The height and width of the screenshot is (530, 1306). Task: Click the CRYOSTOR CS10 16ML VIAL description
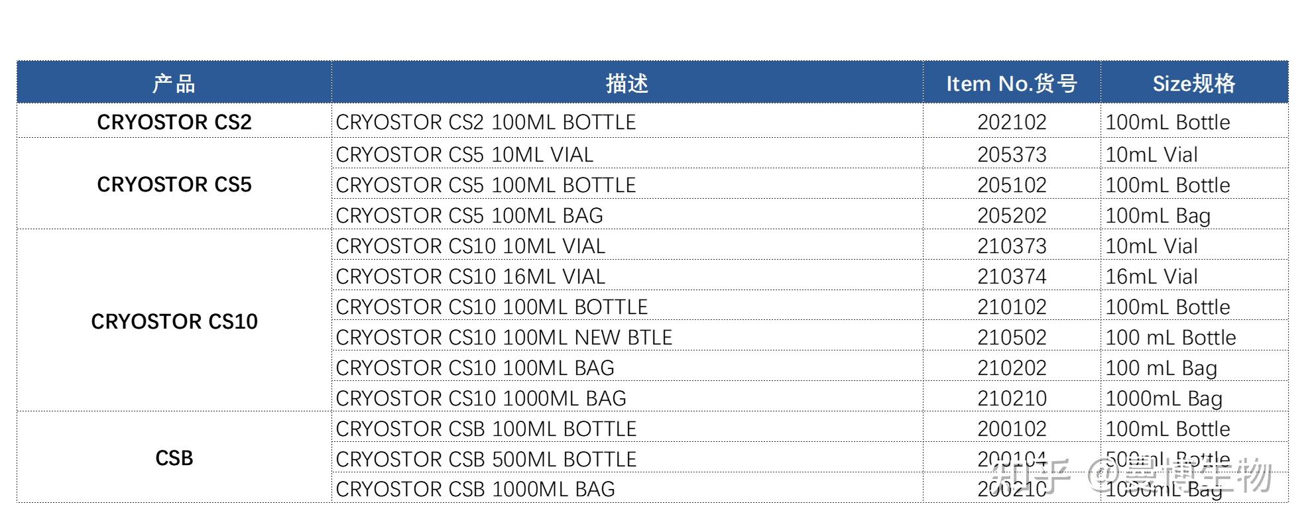(470, 276)
